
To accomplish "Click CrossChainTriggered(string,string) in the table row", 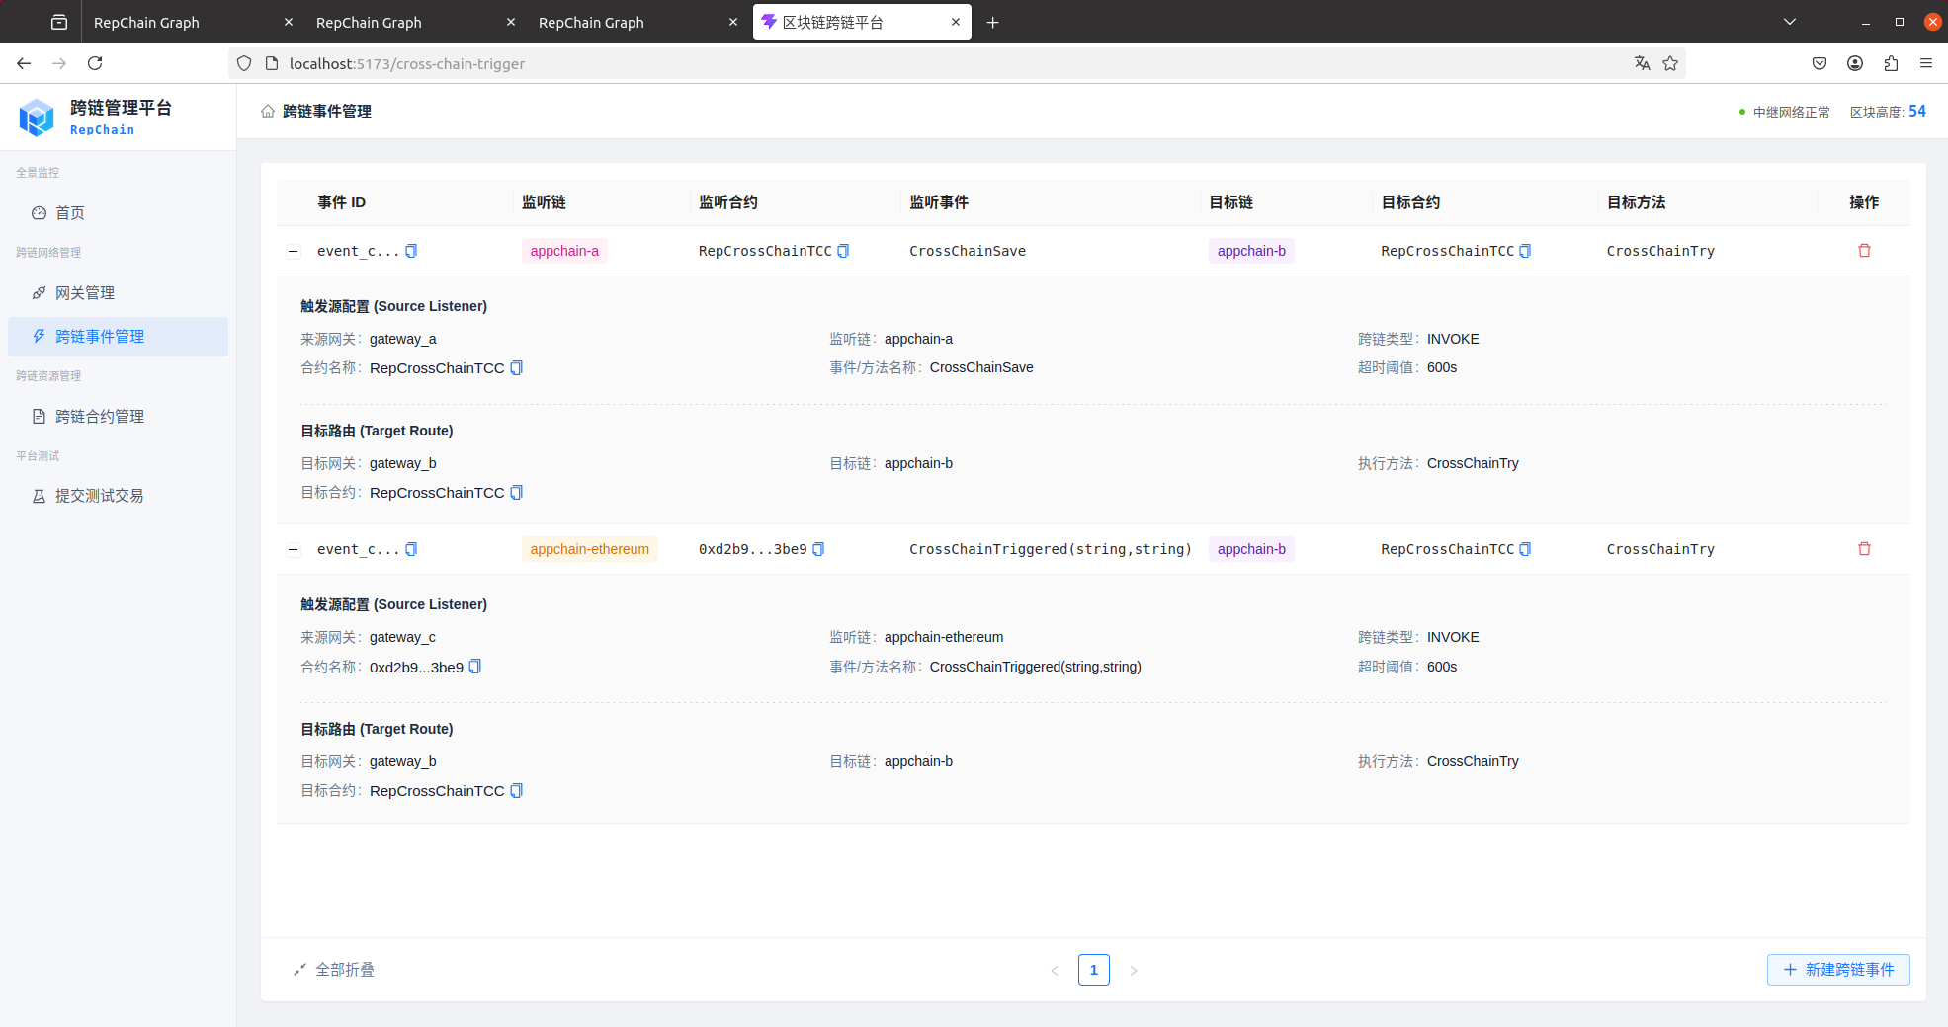I will (1050, 549).
